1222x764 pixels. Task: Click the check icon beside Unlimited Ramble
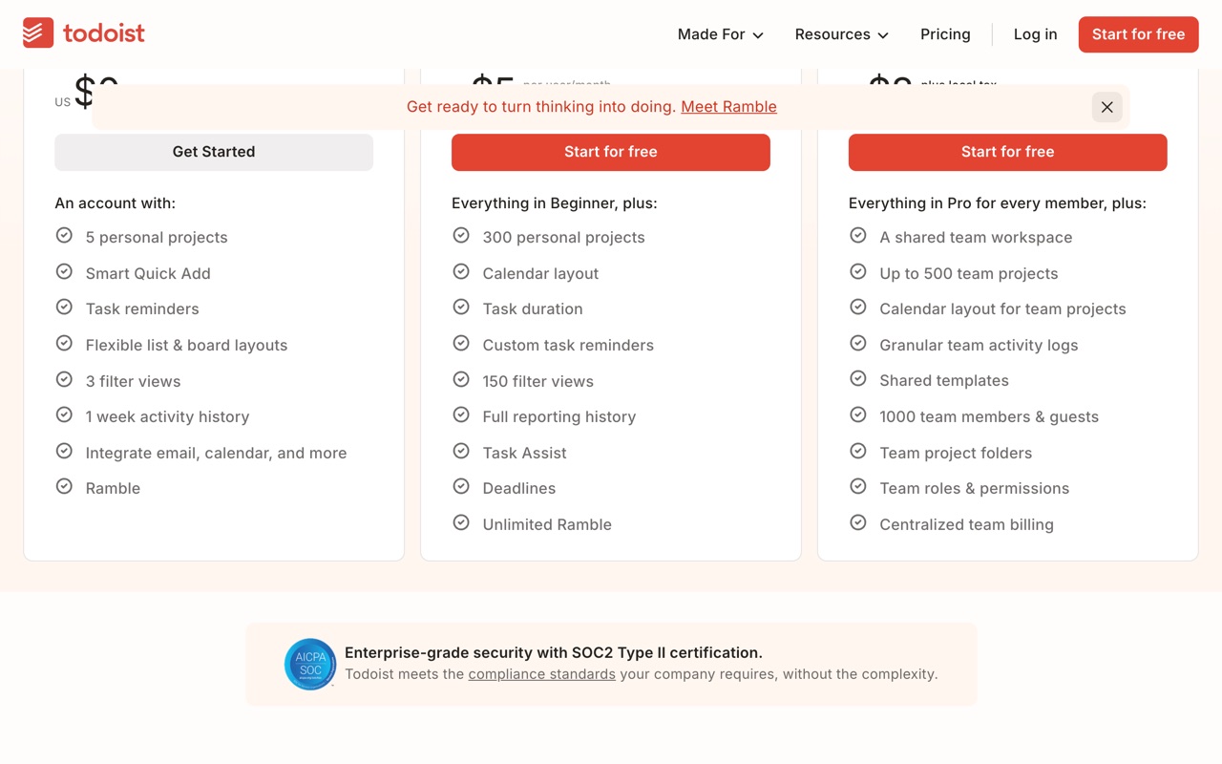(x=461, y=522)
